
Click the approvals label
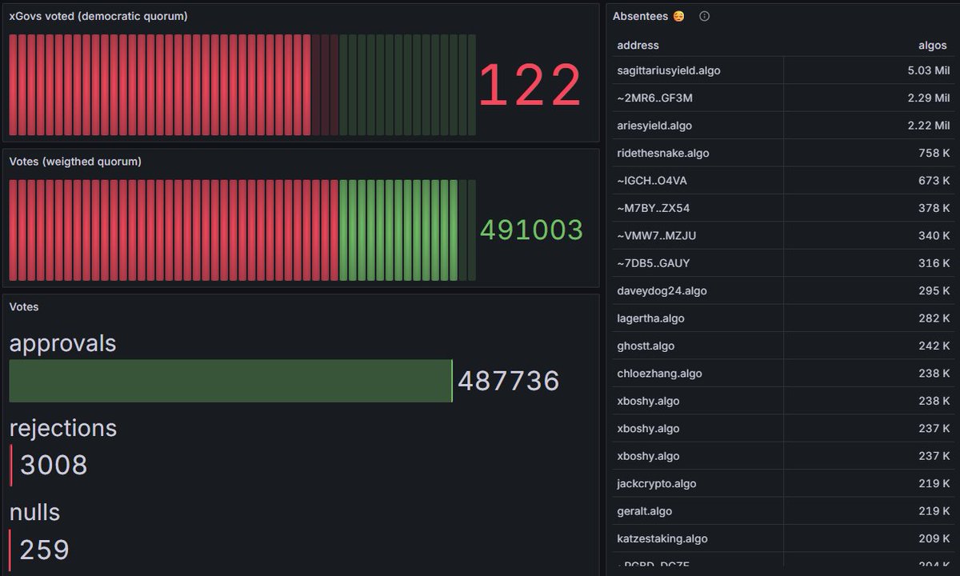tap(63, 343)
